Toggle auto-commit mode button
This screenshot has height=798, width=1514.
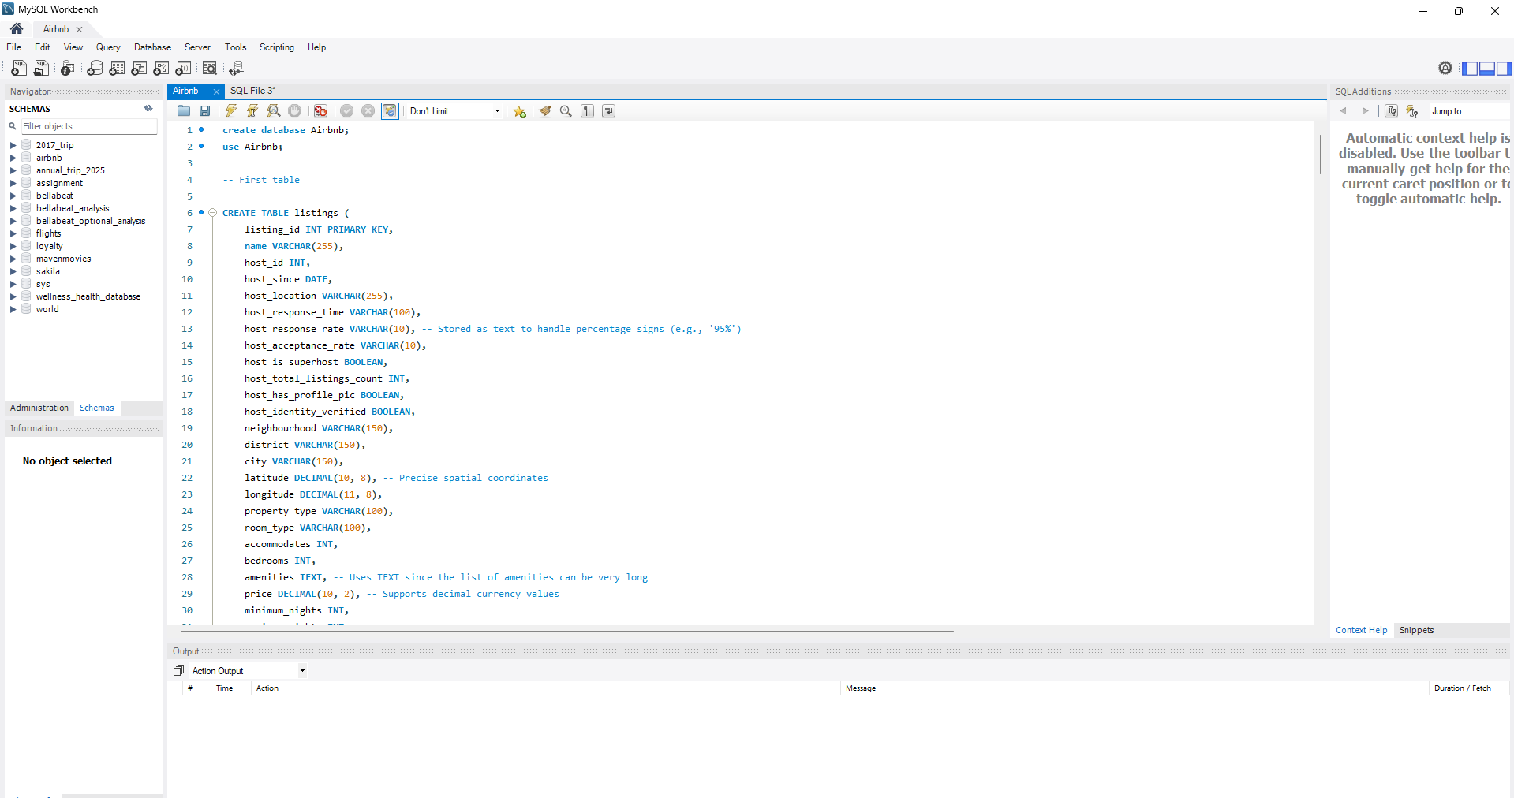click(390, 111)
